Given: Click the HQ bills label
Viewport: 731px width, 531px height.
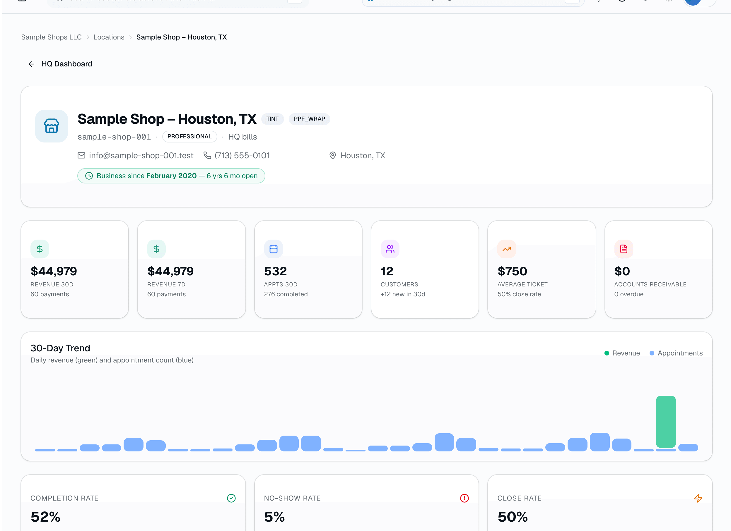Looking at the screenshot, I should click(x=243, y=137).
